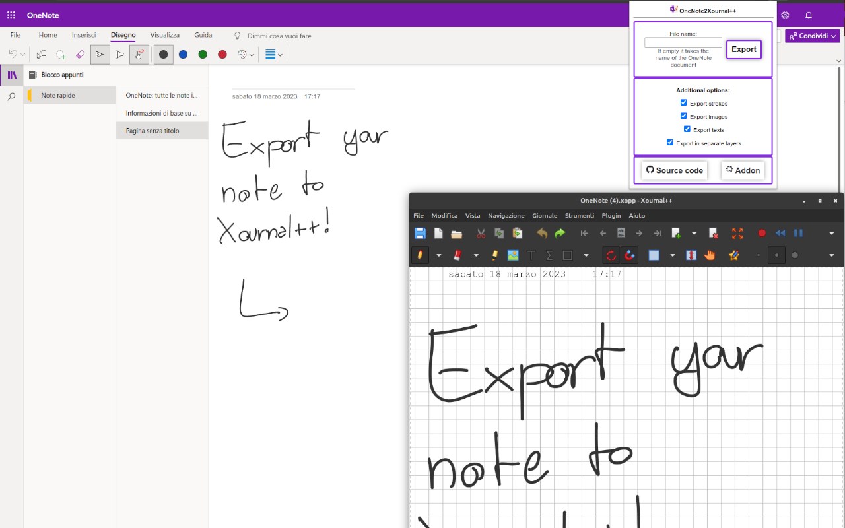
Task: Expand the select region dropdown arrow in Xournal++
Action: (672, 255)
